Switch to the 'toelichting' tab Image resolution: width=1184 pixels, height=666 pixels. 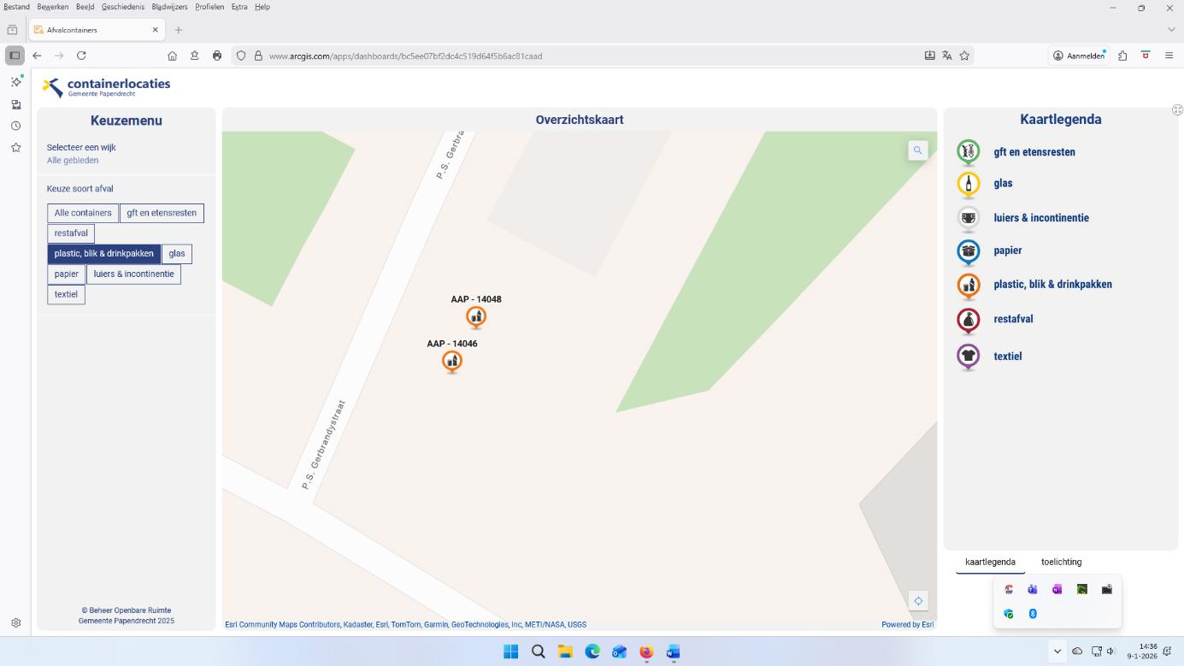click(x=1061, y=562)
